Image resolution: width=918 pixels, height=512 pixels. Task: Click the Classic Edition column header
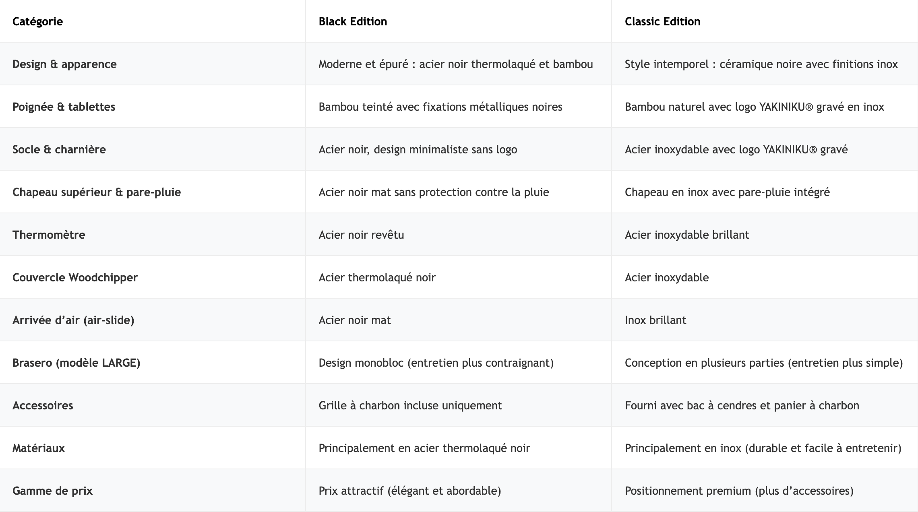(x=662, y=21)
